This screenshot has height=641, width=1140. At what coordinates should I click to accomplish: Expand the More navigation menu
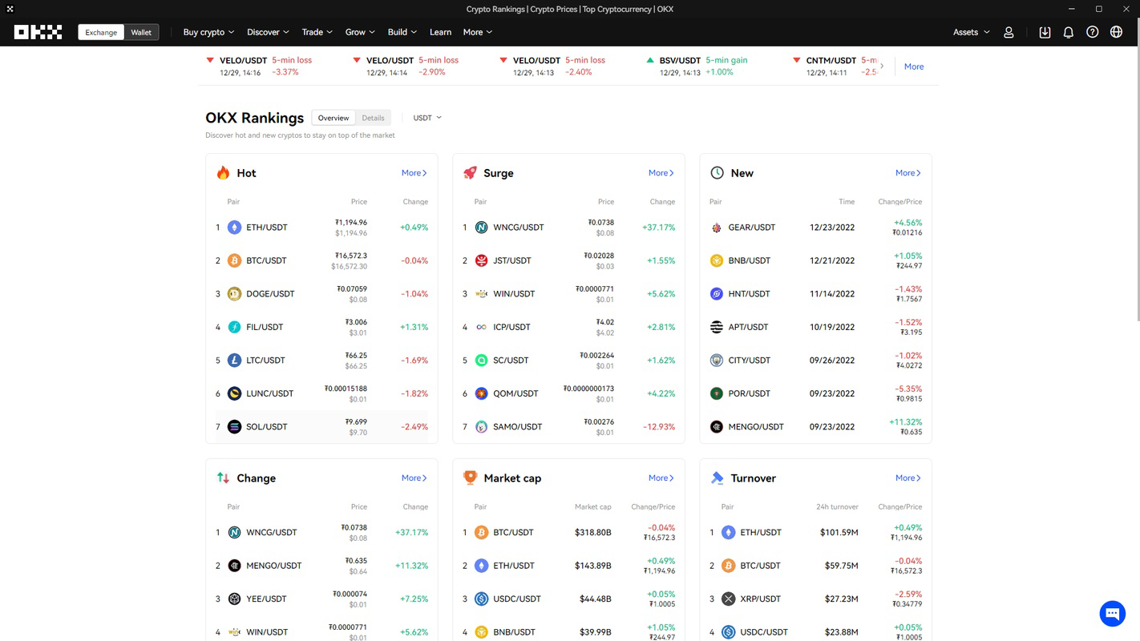(x=478, y=32)
